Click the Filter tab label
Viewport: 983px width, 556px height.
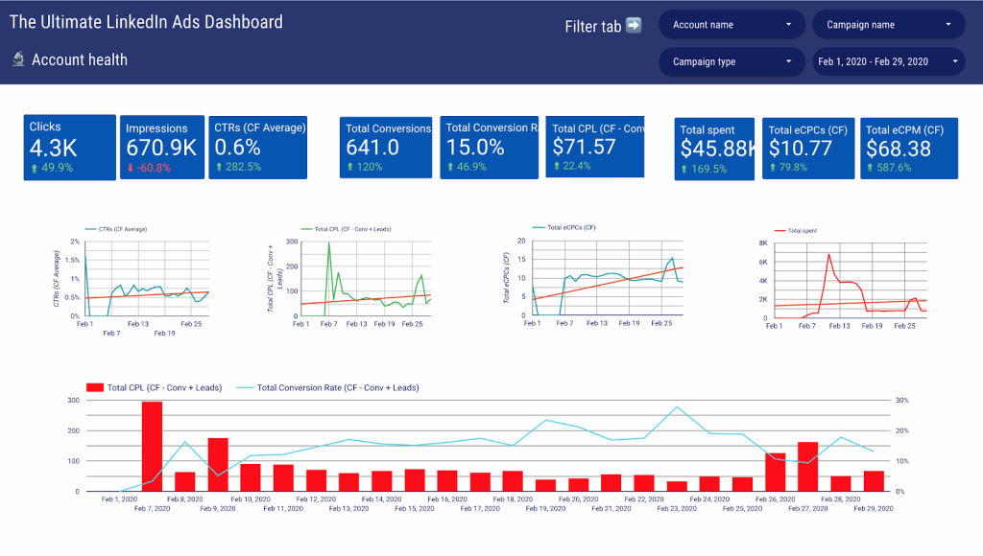592,26
